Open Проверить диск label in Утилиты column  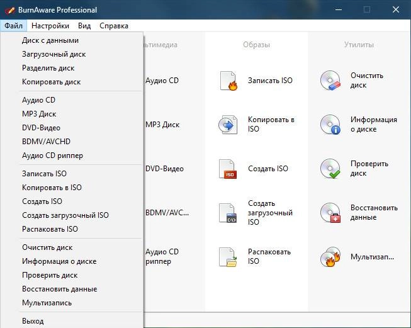pyautogui.click(x=369, y=168)
